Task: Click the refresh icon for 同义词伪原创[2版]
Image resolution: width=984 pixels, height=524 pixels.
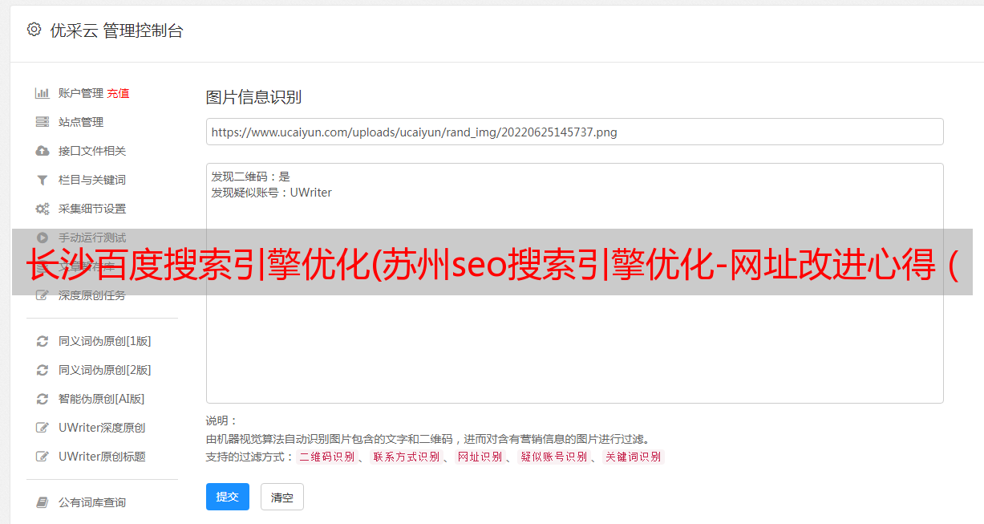Action: pos(43,370)
